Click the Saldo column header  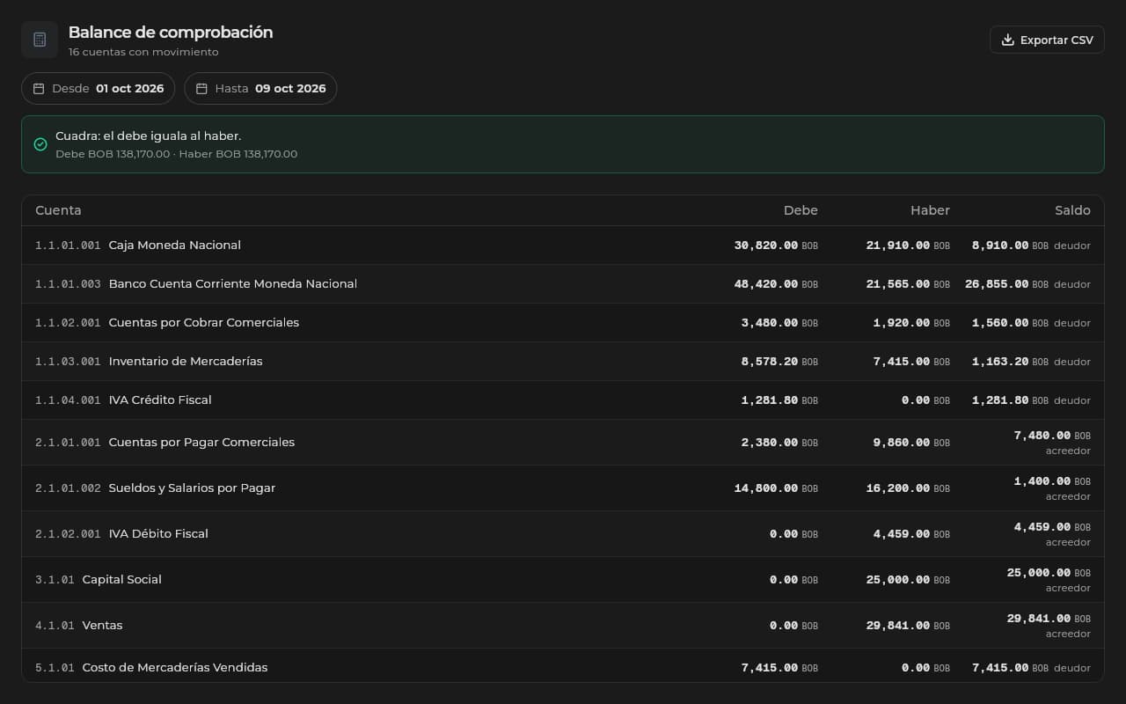click(1072, 210)
